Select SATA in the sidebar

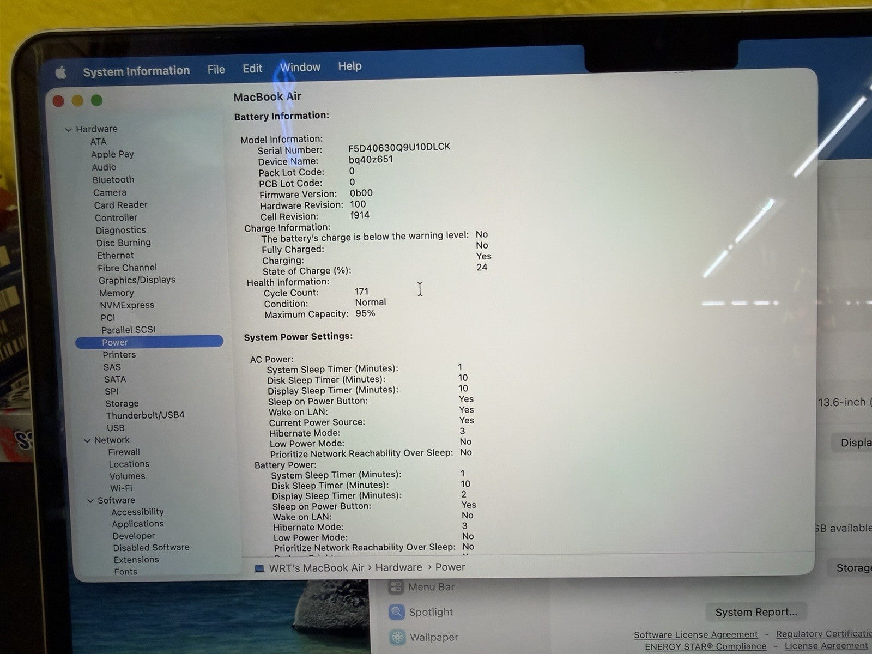115,379
